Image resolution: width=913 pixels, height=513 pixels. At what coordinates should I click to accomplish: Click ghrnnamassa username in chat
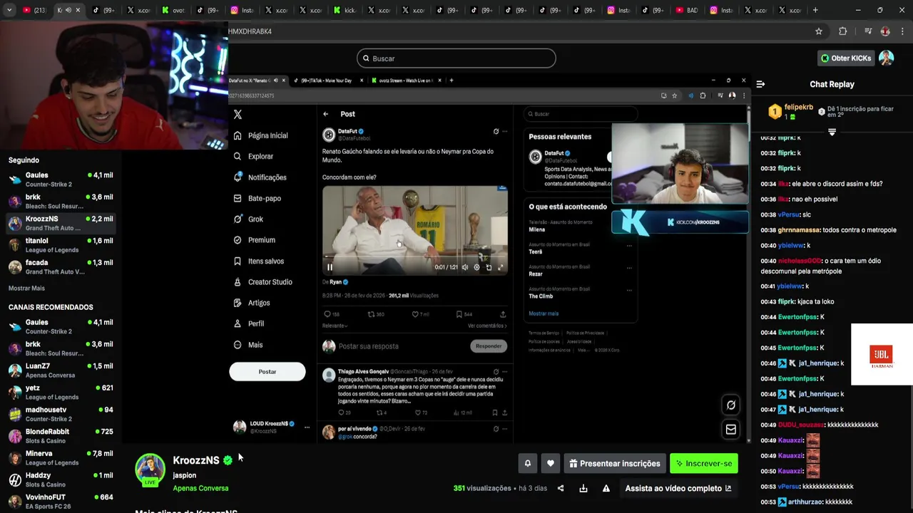coord(798,230)
